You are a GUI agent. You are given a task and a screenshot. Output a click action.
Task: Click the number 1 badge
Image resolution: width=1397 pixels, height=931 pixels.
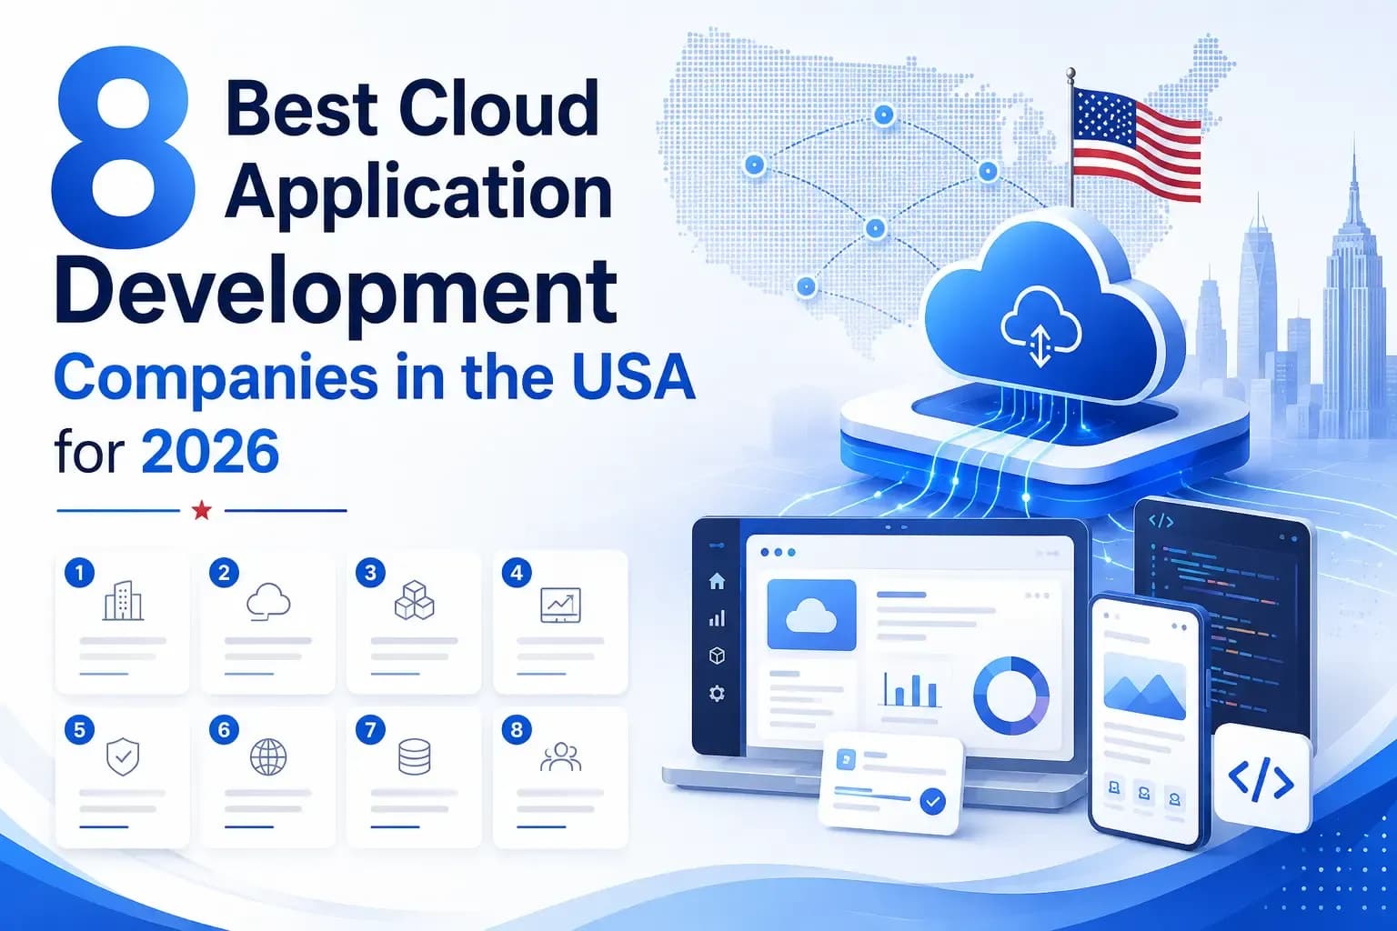pos(79,573)
